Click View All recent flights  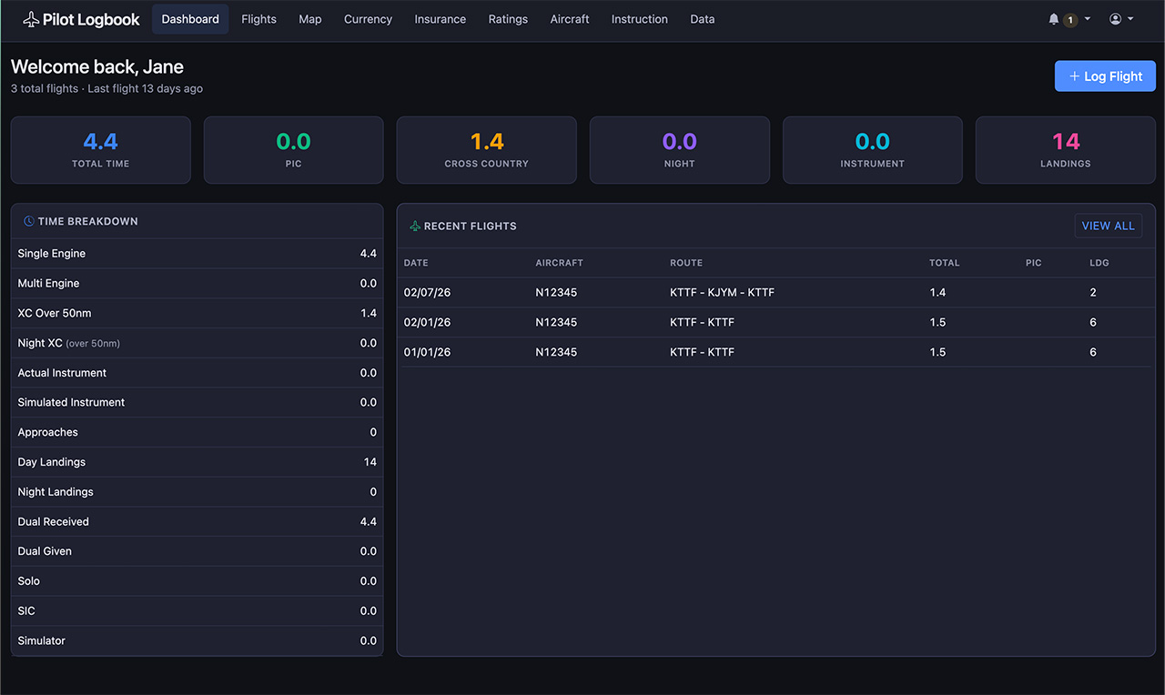1108,226
